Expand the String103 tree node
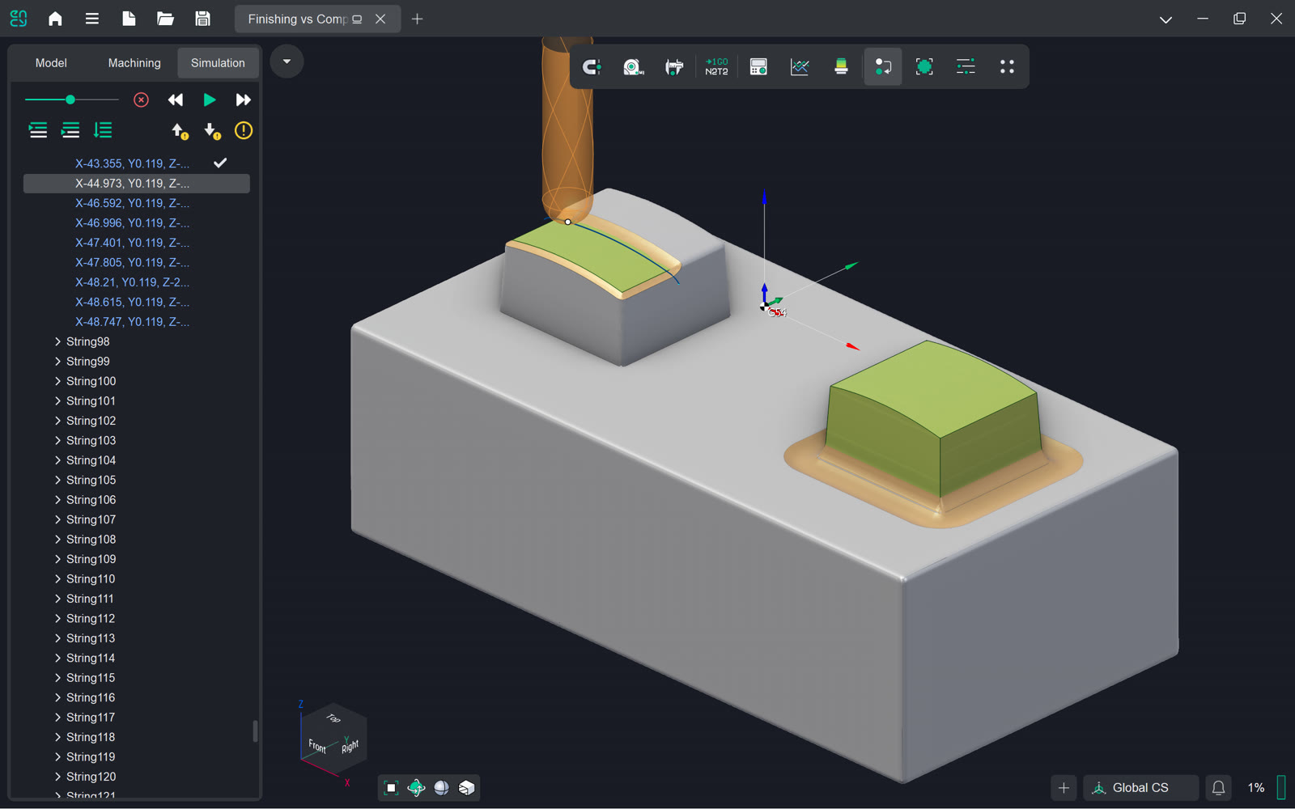1295x809 pixels. point(57,440)
